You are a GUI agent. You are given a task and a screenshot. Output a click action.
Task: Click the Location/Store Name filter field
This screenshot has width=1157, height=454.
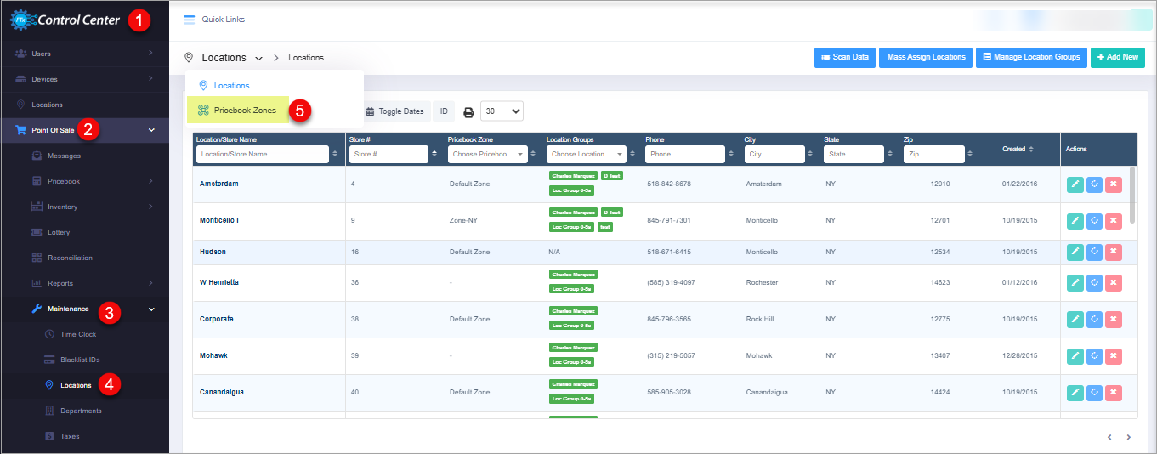pos(262,155)
